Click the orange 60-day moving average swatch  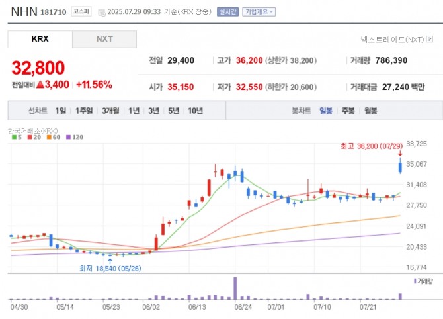click(50, 137)
